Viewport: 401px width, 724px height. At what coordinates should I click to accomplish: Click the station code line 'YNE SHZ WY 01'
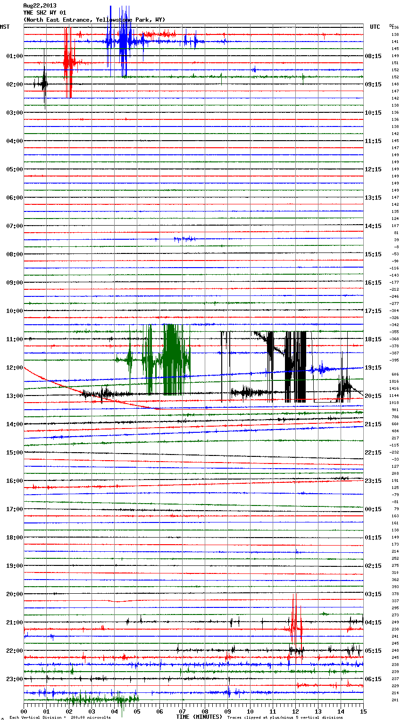click(45, 13)
